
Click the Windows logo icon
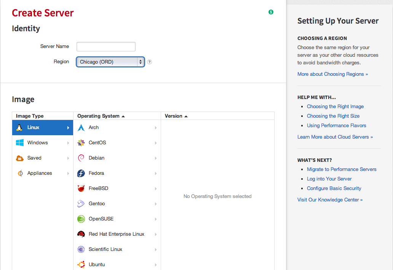coord(20,143)
